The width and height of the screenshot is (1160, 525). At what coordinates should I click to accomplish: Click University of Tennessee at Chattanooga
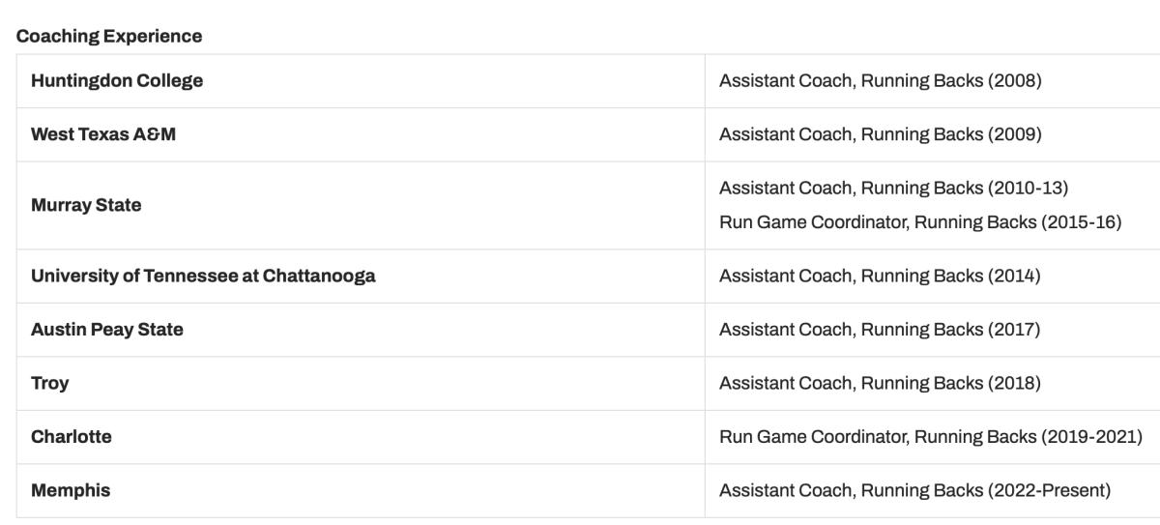[x=203, y=276]
